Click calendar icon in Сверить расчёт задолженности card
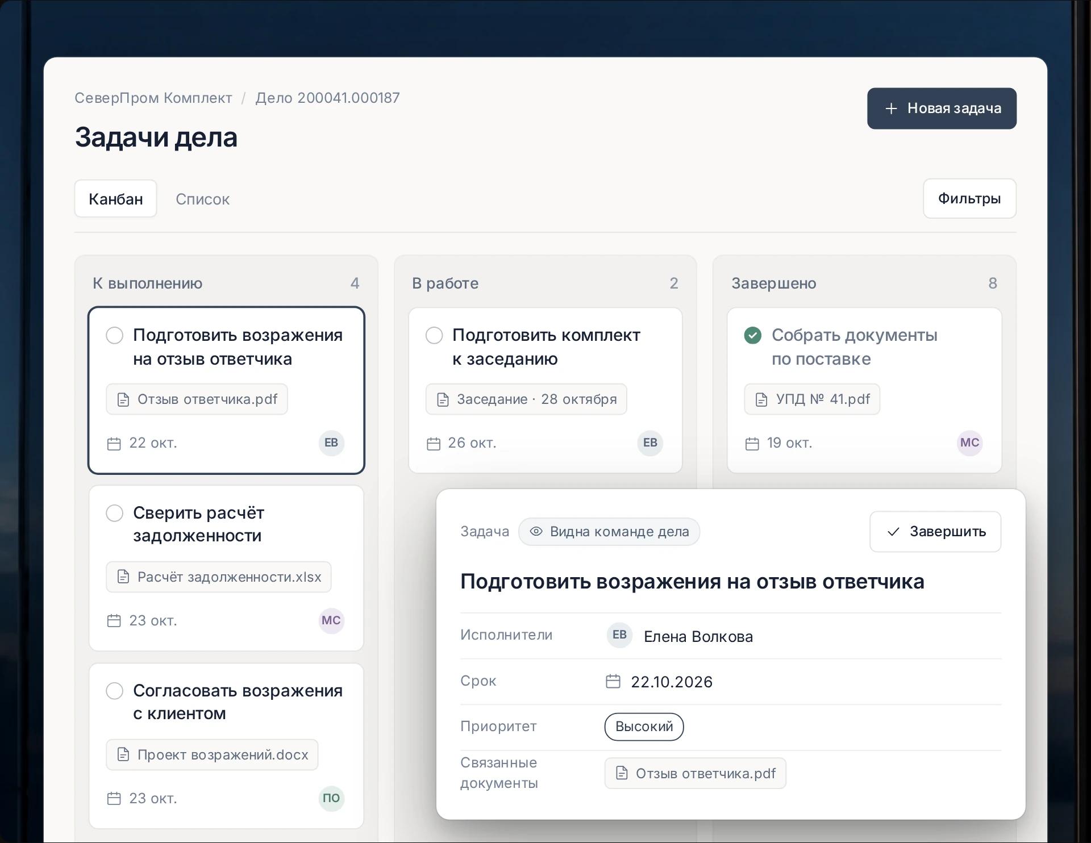This screenshot has width=1091, height=843. 114,621
